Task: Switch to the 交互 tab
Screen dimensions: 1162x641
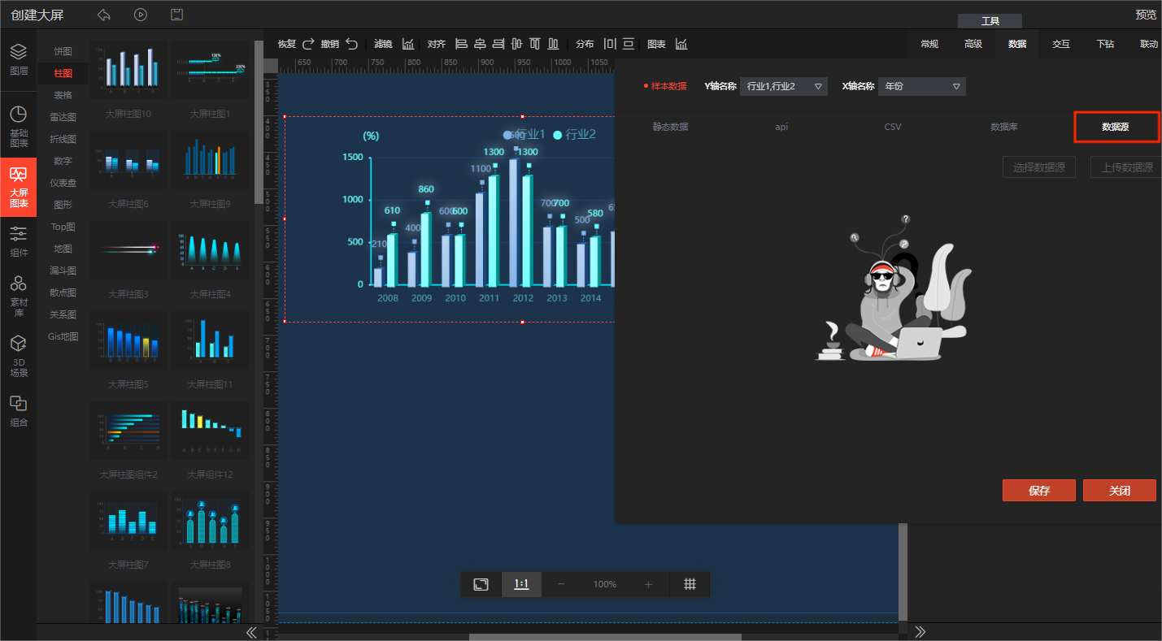Action: tap(1060, 44)
